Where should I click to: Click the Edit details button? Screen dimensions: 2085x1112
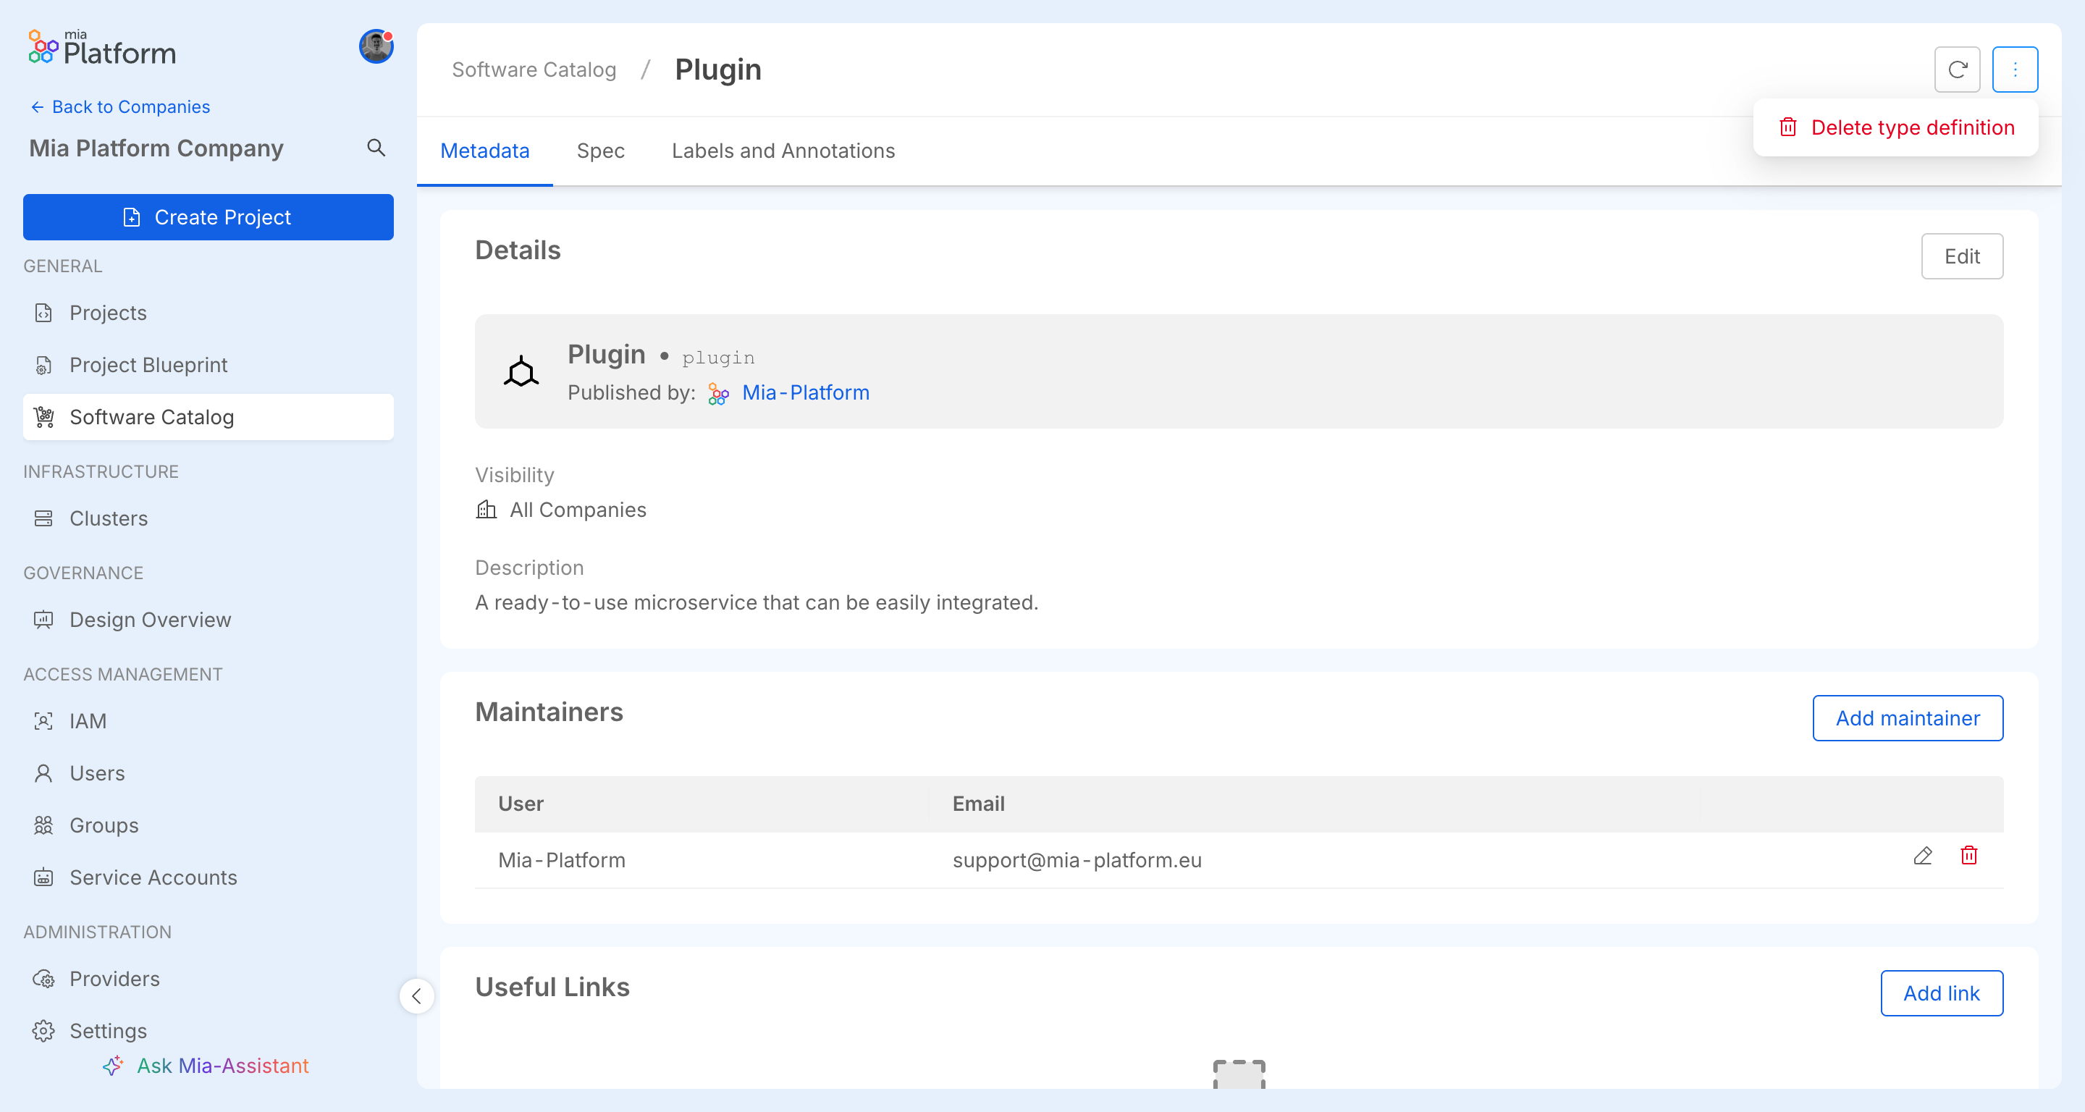[x=1961, y=256]
